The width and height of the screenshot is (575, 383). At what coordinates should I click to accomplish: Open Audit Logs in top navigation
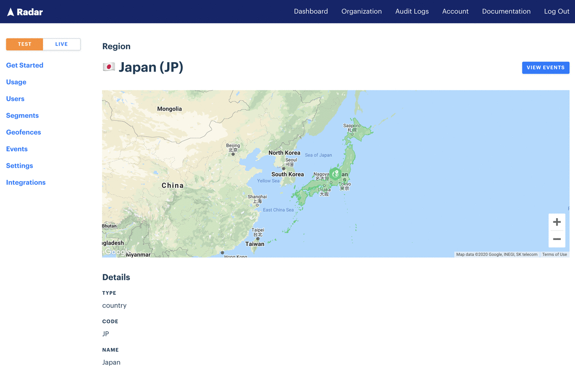[x=412, y=11]
